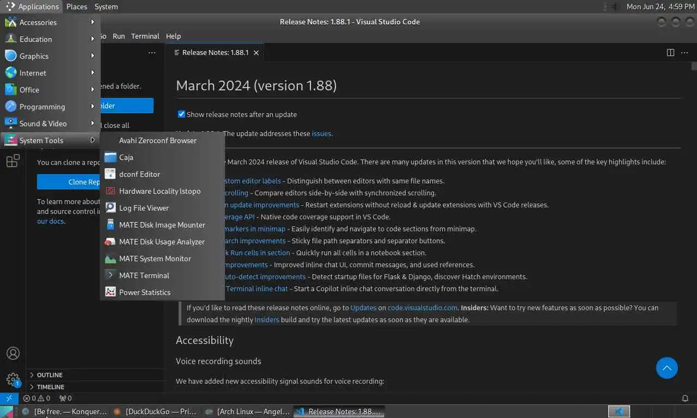Image resolution: width=697 pixels, height=418 pixels.
Task: Click the remote window indicator in status bar
Action: 9,398
